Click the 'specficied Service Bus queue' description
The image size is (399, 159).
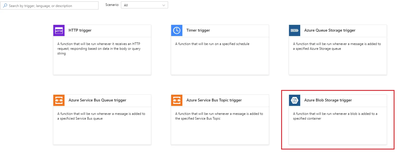[x=101, y=116]
